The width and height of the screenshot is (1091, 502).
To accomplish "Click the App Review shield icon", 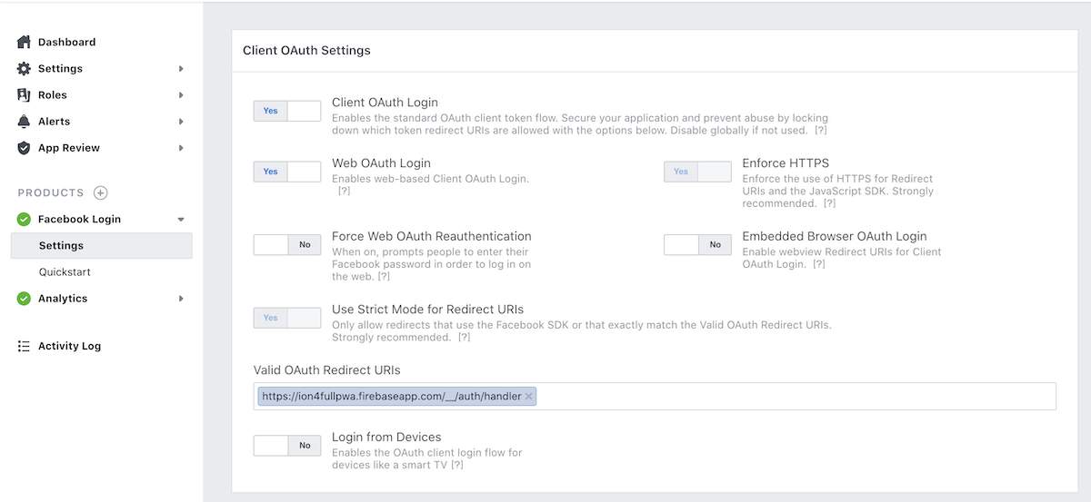I will [x=24, y=147].
